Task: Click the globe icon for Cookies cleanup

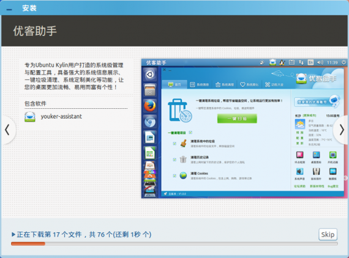Action: [183, 175]
